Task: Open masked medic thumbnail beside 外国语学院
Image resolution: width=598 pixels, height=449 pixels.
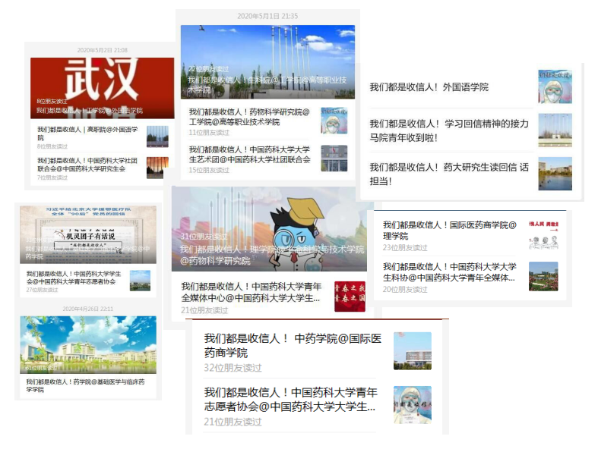Action: coord(555,86)
